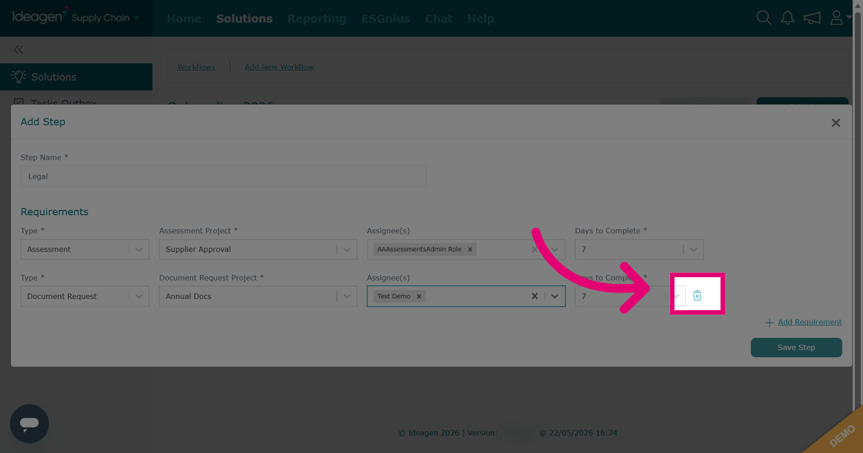Open the AAAssessmentsAdmin Role assignee dropdown arrow
The width and height of the screenshot is (863, 453).
click(x=555, y=249)
